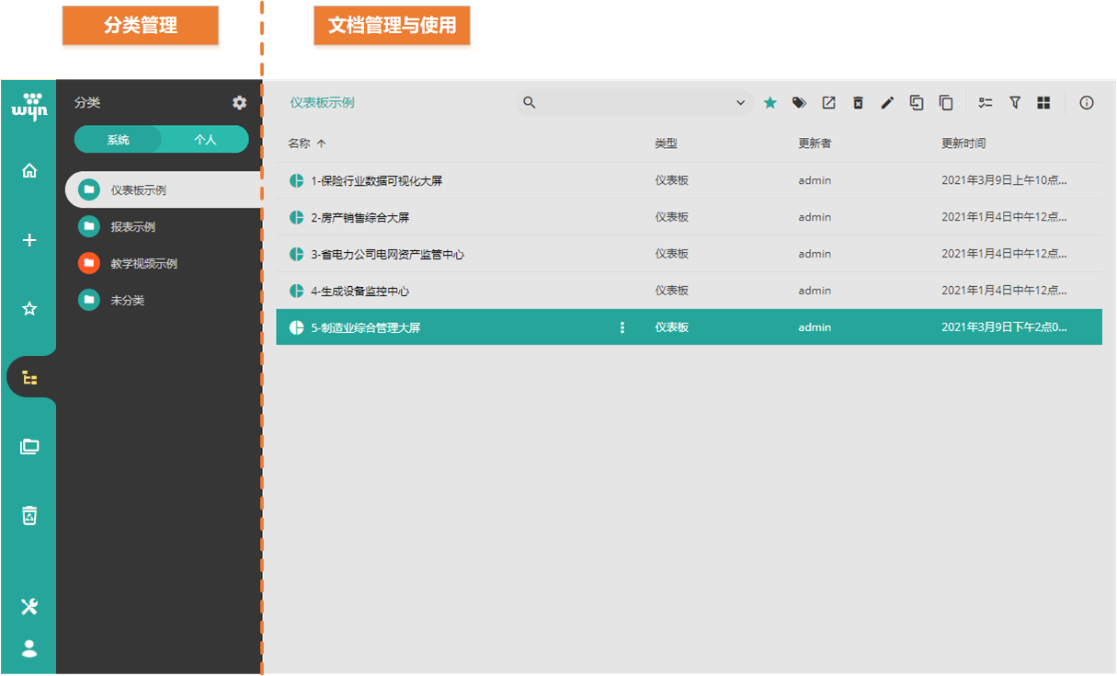Click the open-in-new-window toolbar icon
The height and width of the screenshot is (676, 1117).
coord(829,103)
